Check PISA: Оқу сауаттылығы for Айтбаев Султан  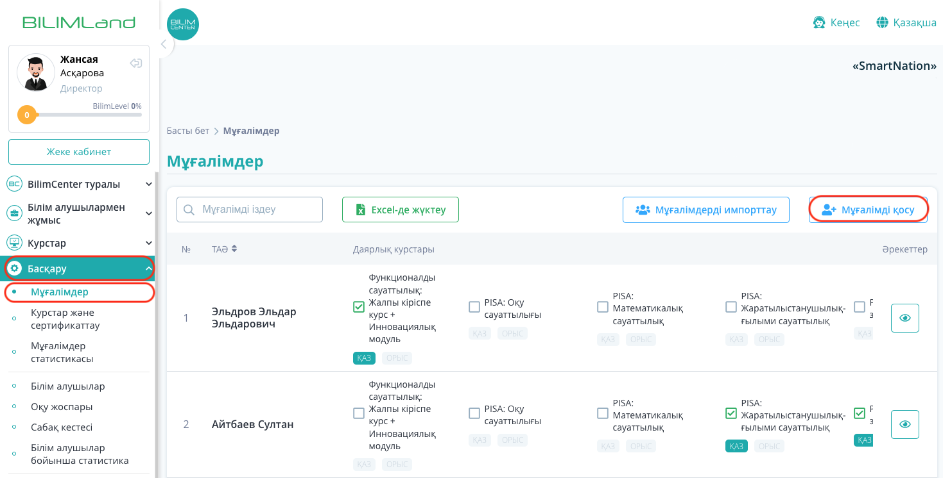pos(474,413)
